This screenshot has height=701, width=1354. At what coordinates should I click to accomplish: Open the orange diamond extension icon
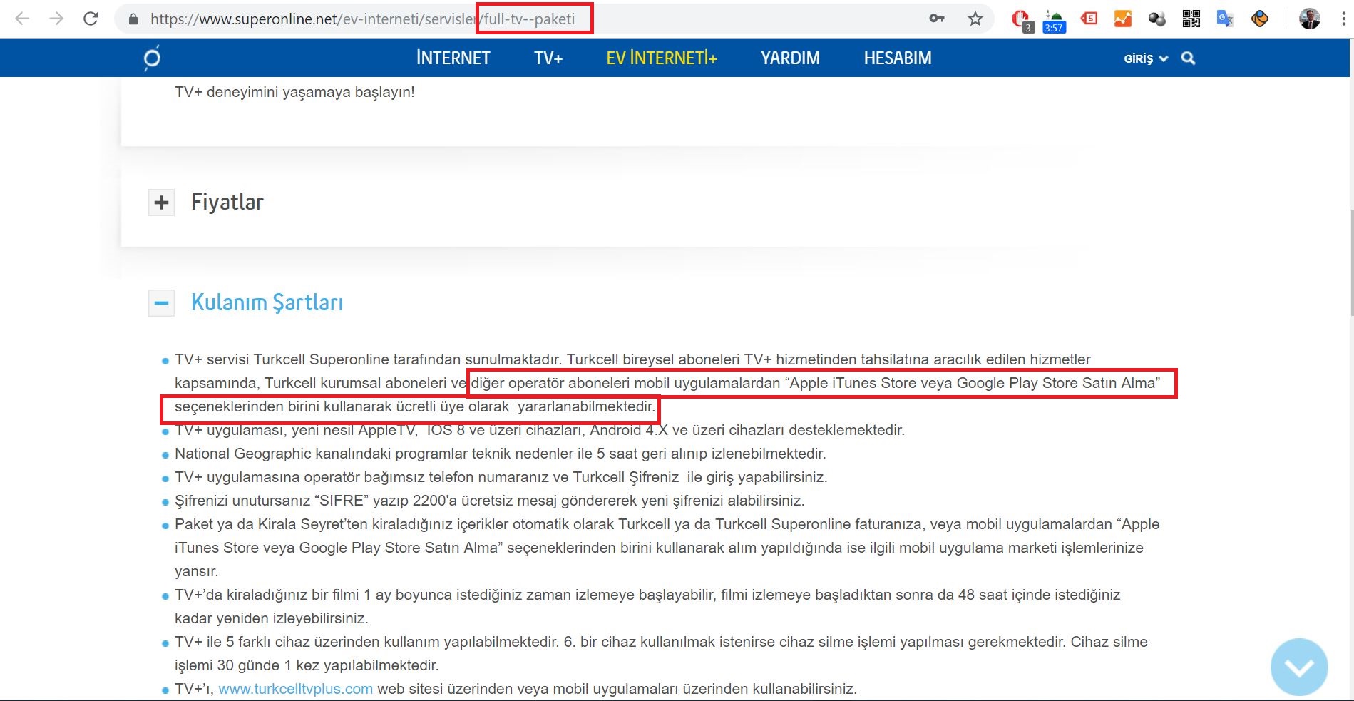click(1260, 19)
